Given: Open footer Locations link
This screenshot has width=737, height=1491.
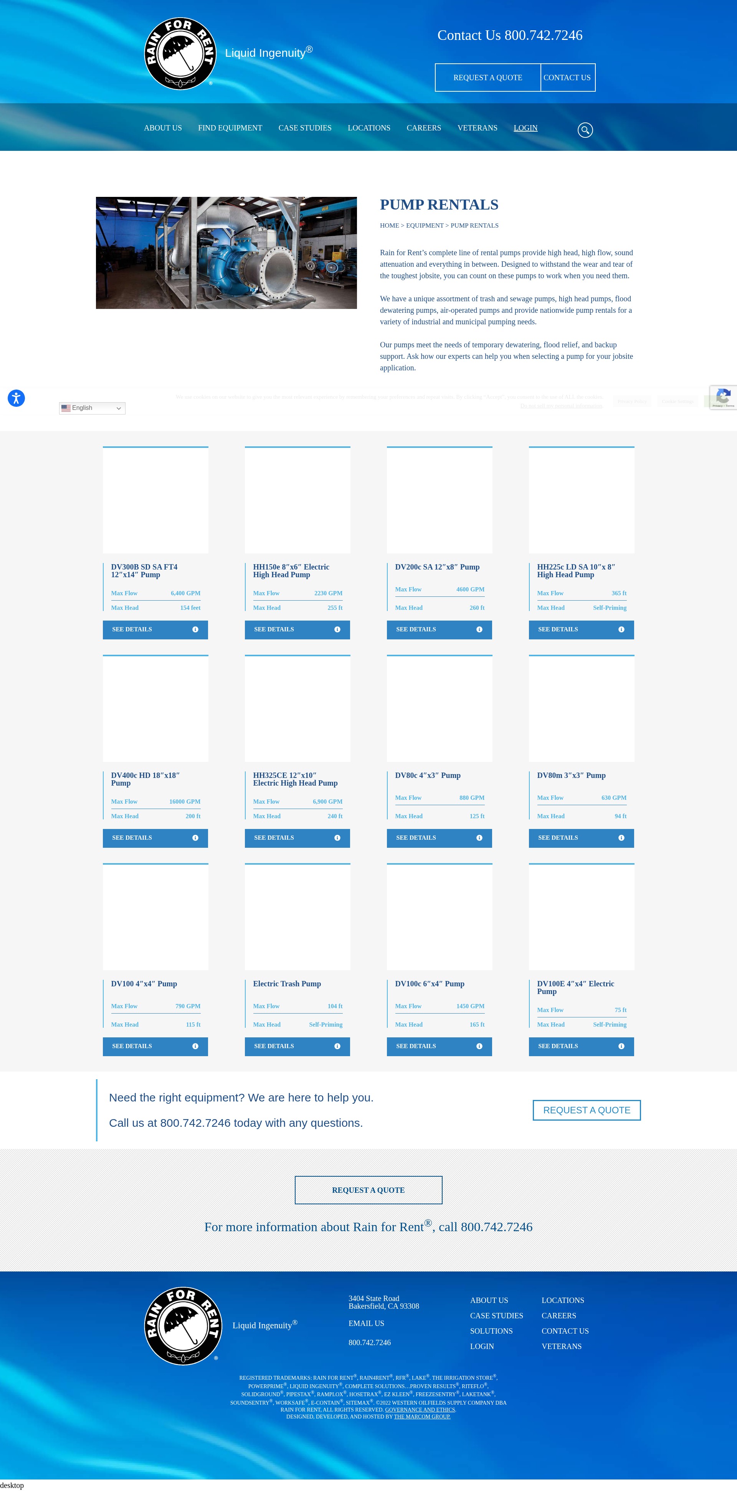Looking at the screenshot, I should [563, 1300].
